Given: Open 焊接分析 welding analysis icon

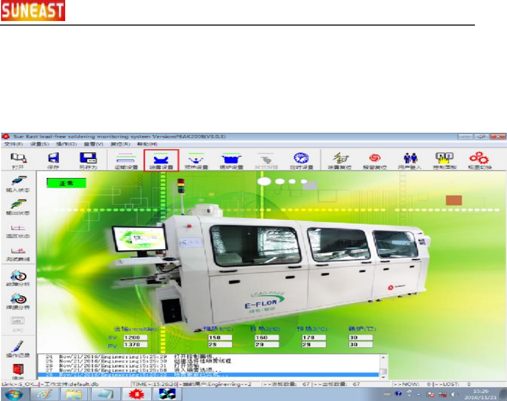Looking at the screenshot, I should coord(18,301).
